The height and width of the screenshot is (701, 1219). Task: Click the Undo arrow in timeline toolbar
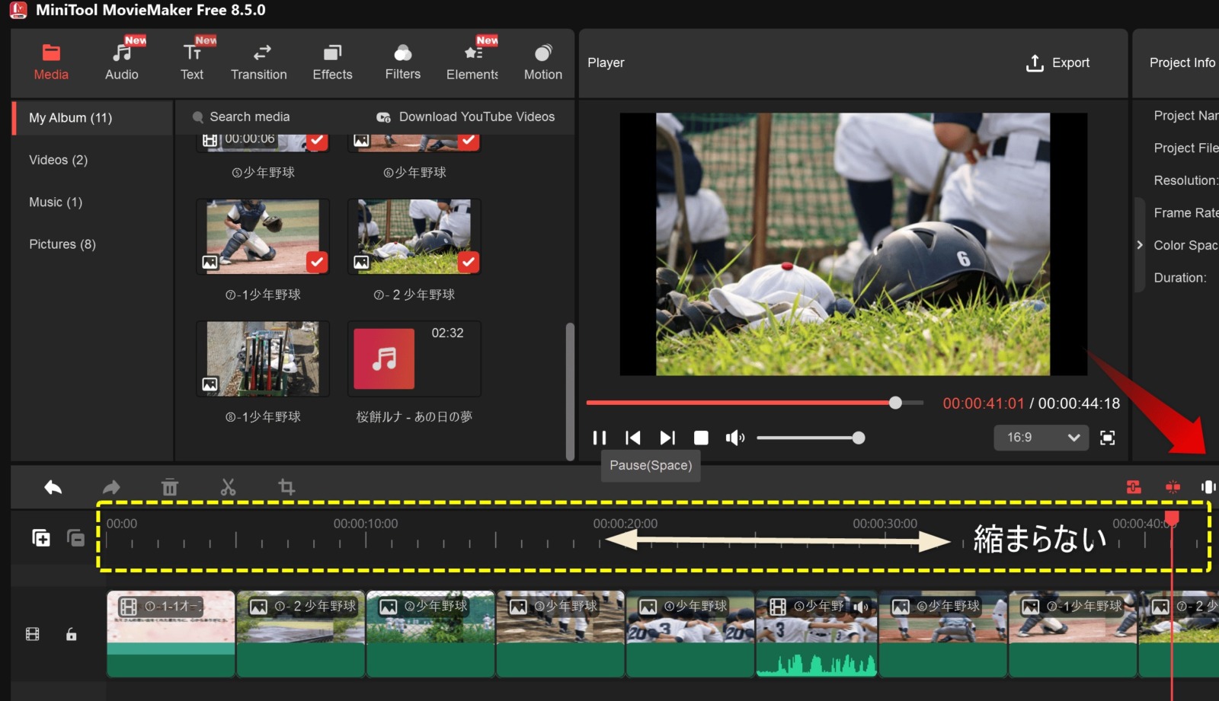(53, 487)
